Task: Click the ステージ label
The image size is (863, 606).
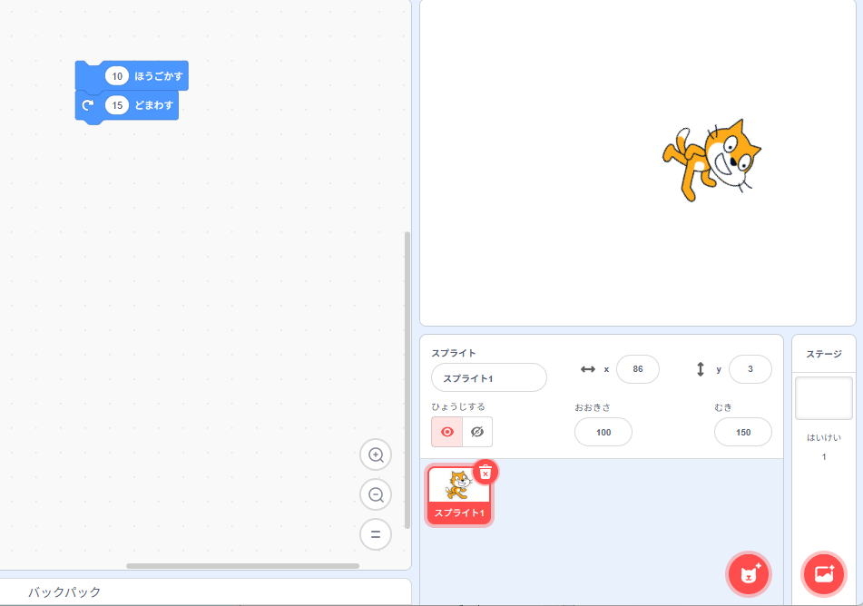Action: [x=824, y=354]
